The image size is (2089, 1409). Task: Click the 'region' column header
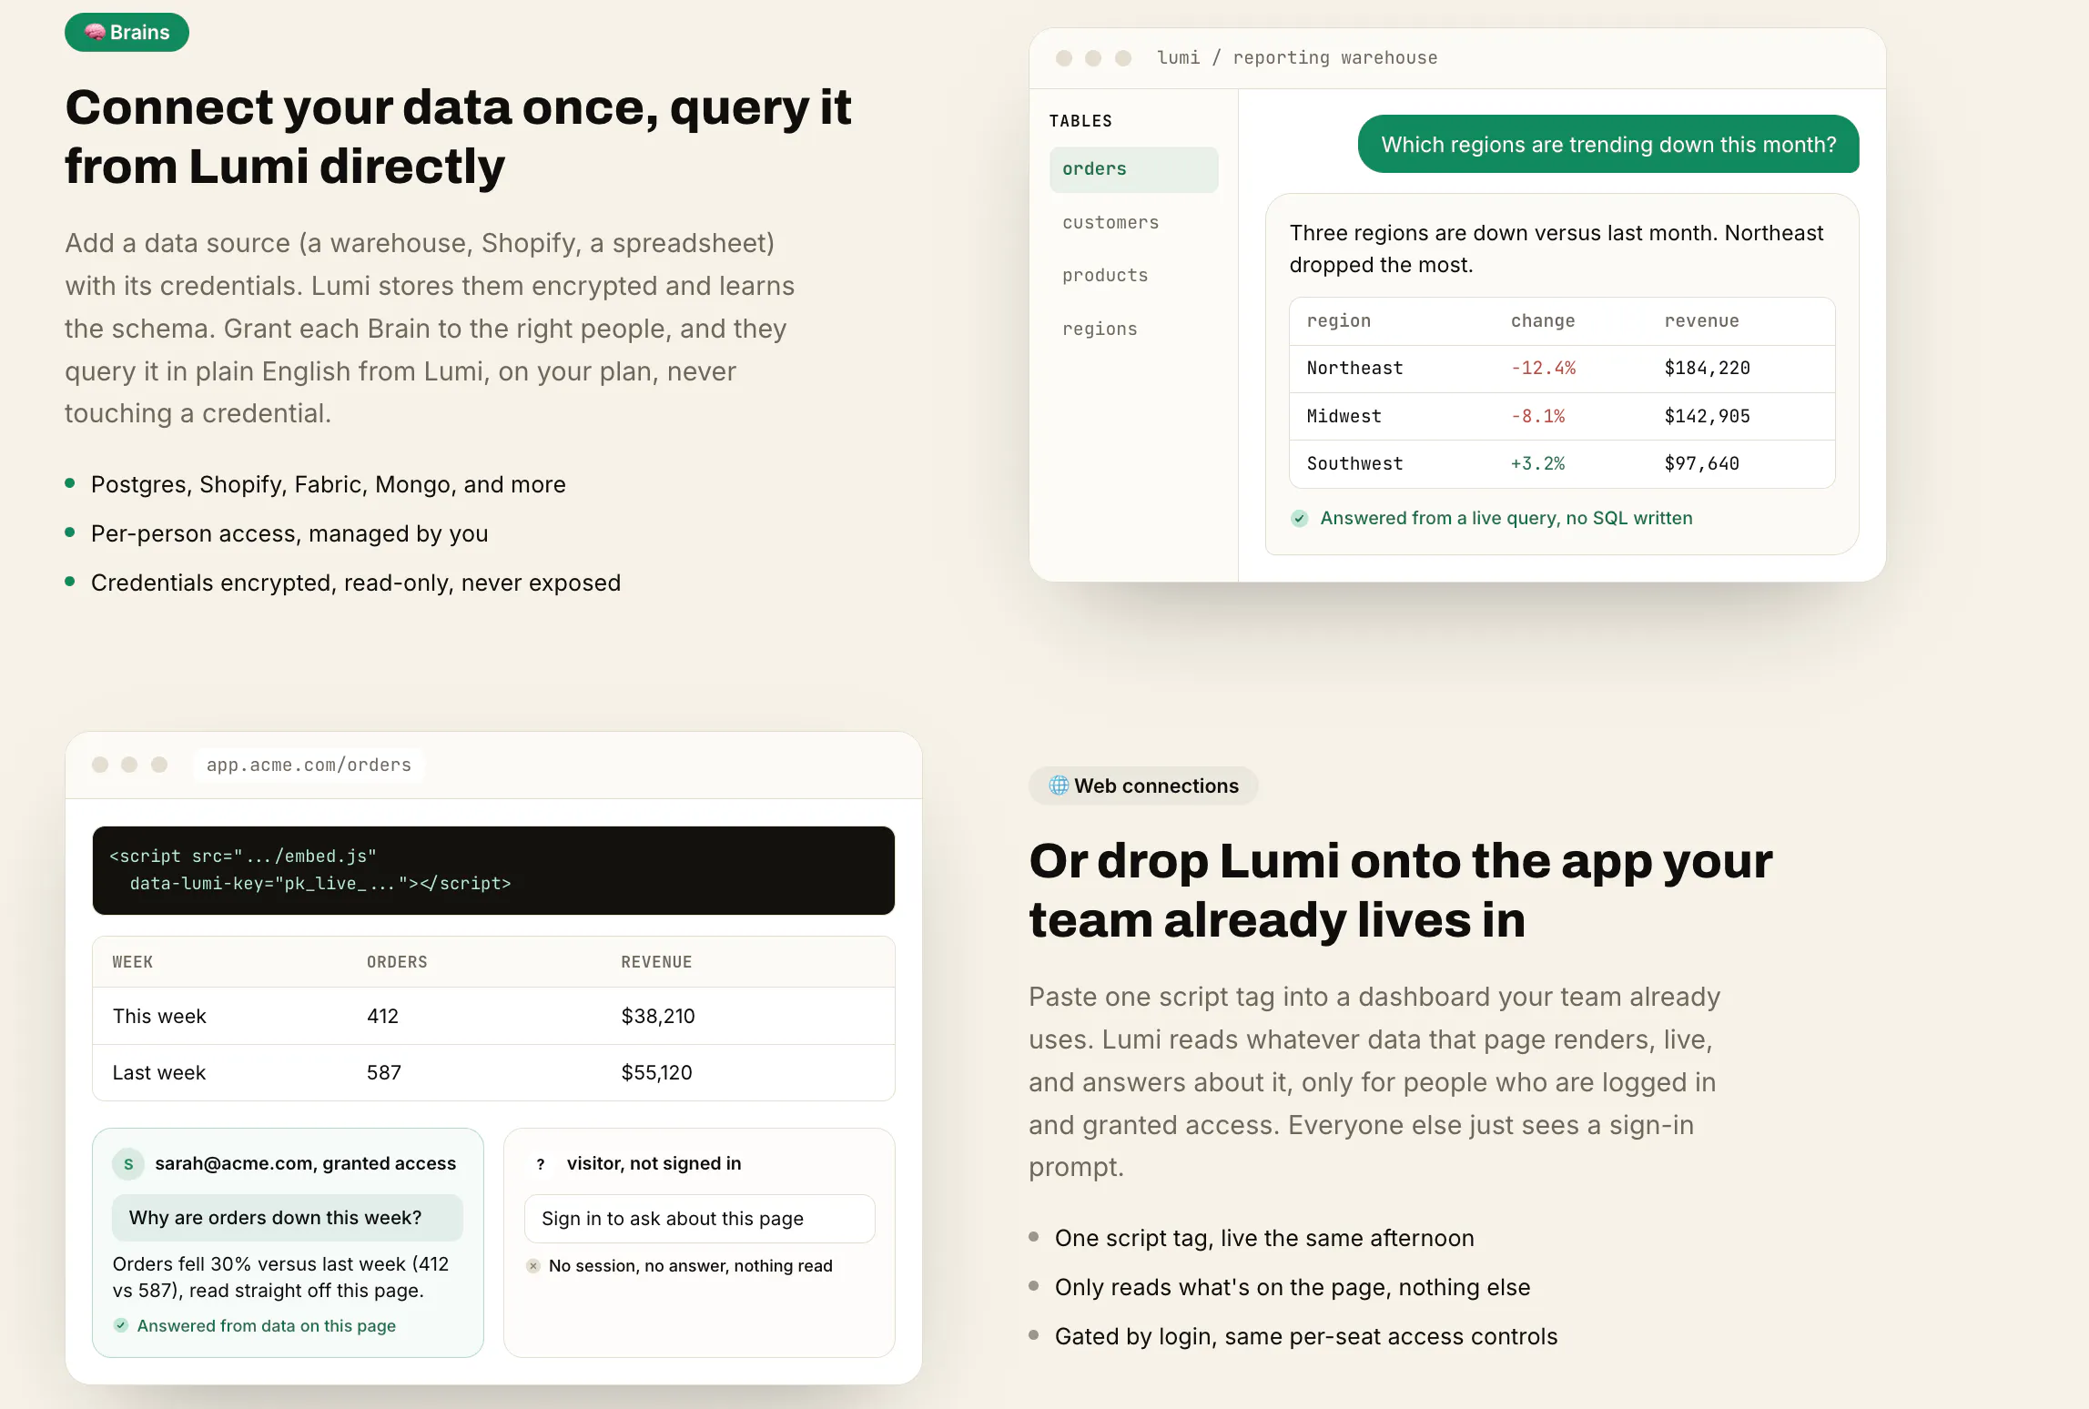point(1338,321)
